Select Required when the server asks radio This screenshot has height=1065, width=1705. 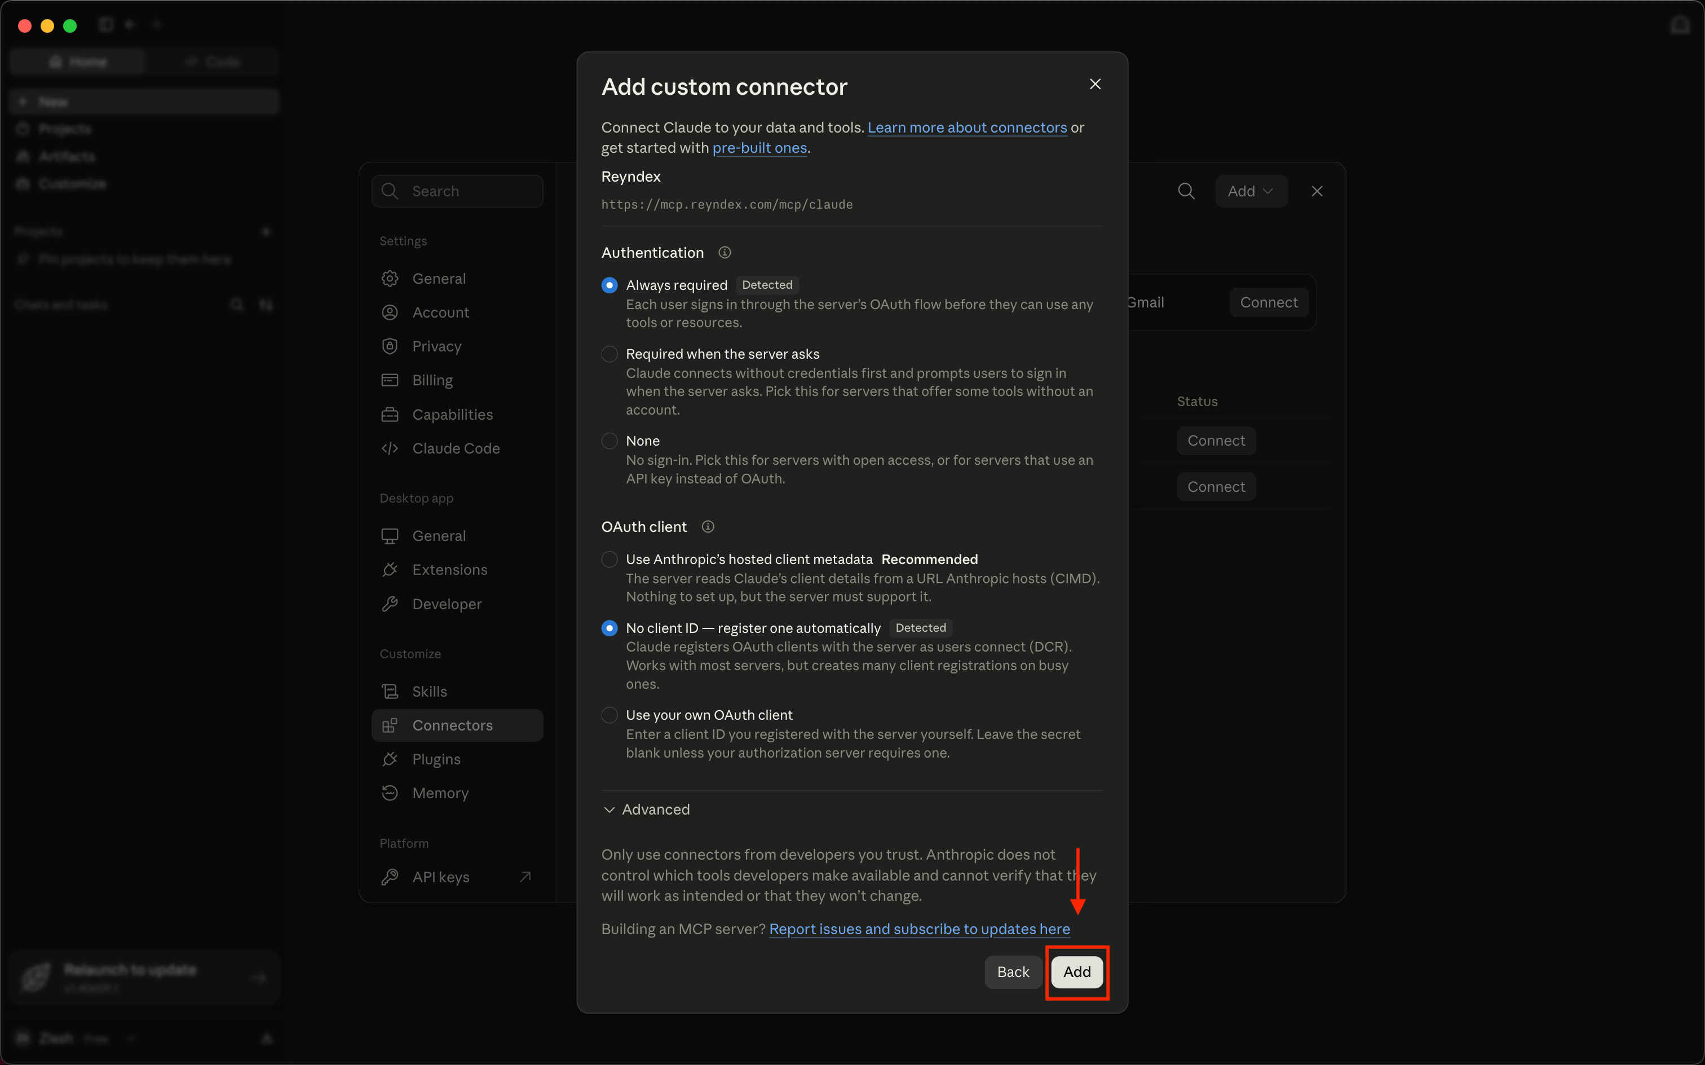click(x=609, y=354)
